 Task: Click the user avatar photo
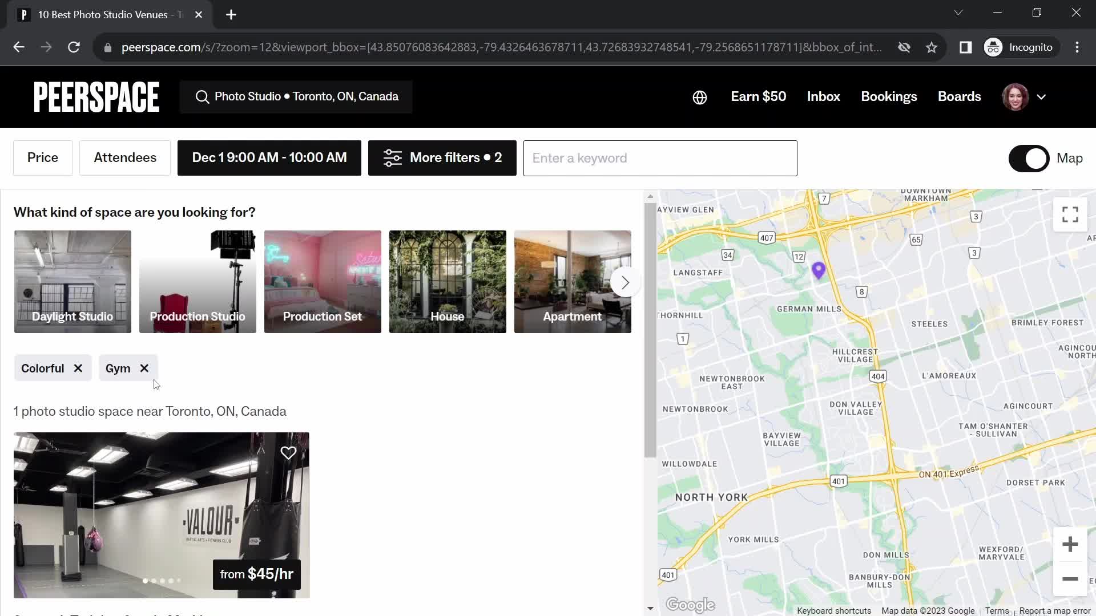point(1015,97)
